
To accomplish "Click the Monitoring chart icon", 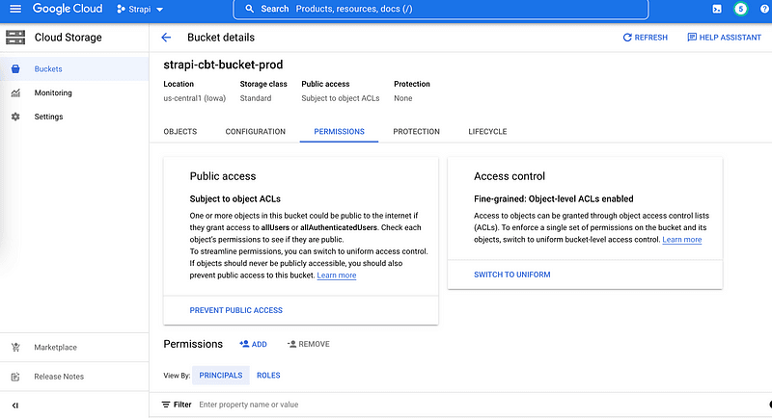I will tap(15, 92).
